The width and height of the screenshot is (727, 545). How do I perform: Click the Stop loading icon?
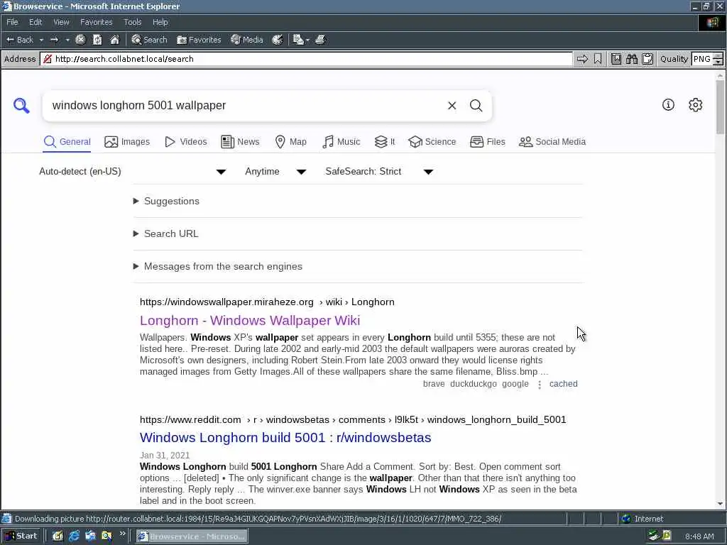tap(81, 40)
